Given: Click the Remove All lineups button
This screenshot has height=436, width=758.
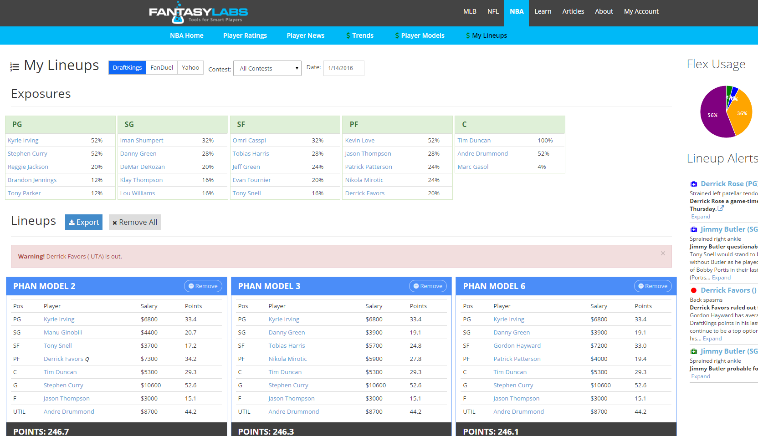Looking at the screenshot, I should pos(135,222).
